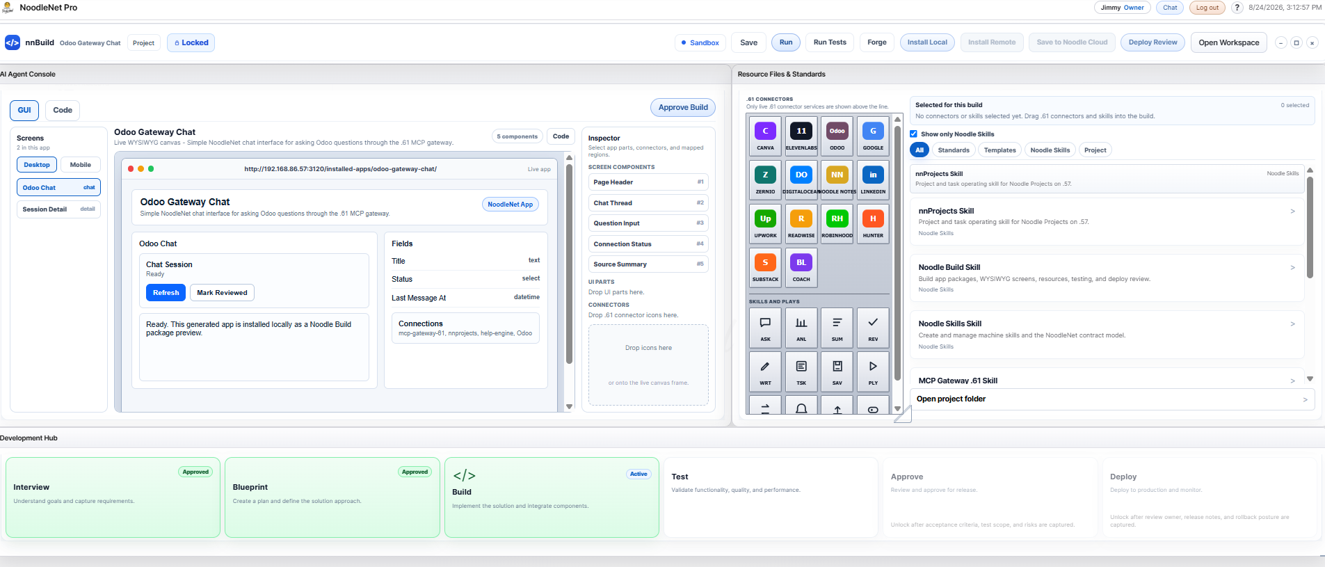Select the Canva connector icon

click(765, 136)
